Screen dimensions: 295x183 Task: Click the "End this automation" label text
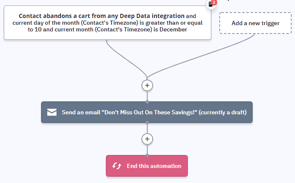pos(154,166)
